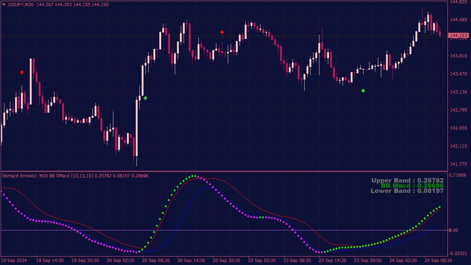Click the green BB Macd : 0.28696 readout
The width and height of the screenshot is (471, 265).
[x=412, y=185]
